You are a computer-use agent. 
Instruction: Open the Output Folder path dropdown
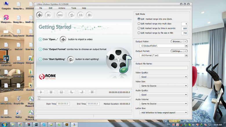pyautogui.click(x=186, y=46)
